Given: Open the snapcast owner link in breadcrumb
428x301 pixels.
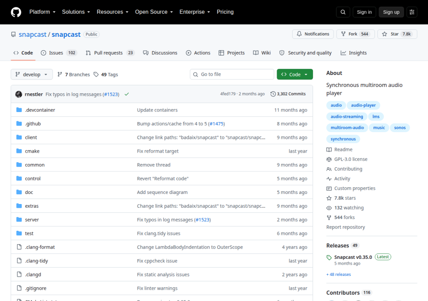Looking at the screenshot, I should pyautogui.click(x=33, y=34).
